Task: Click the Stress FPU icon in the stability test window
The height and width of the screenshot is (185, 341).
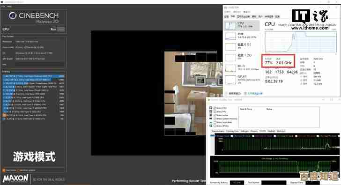Action: 211,111
